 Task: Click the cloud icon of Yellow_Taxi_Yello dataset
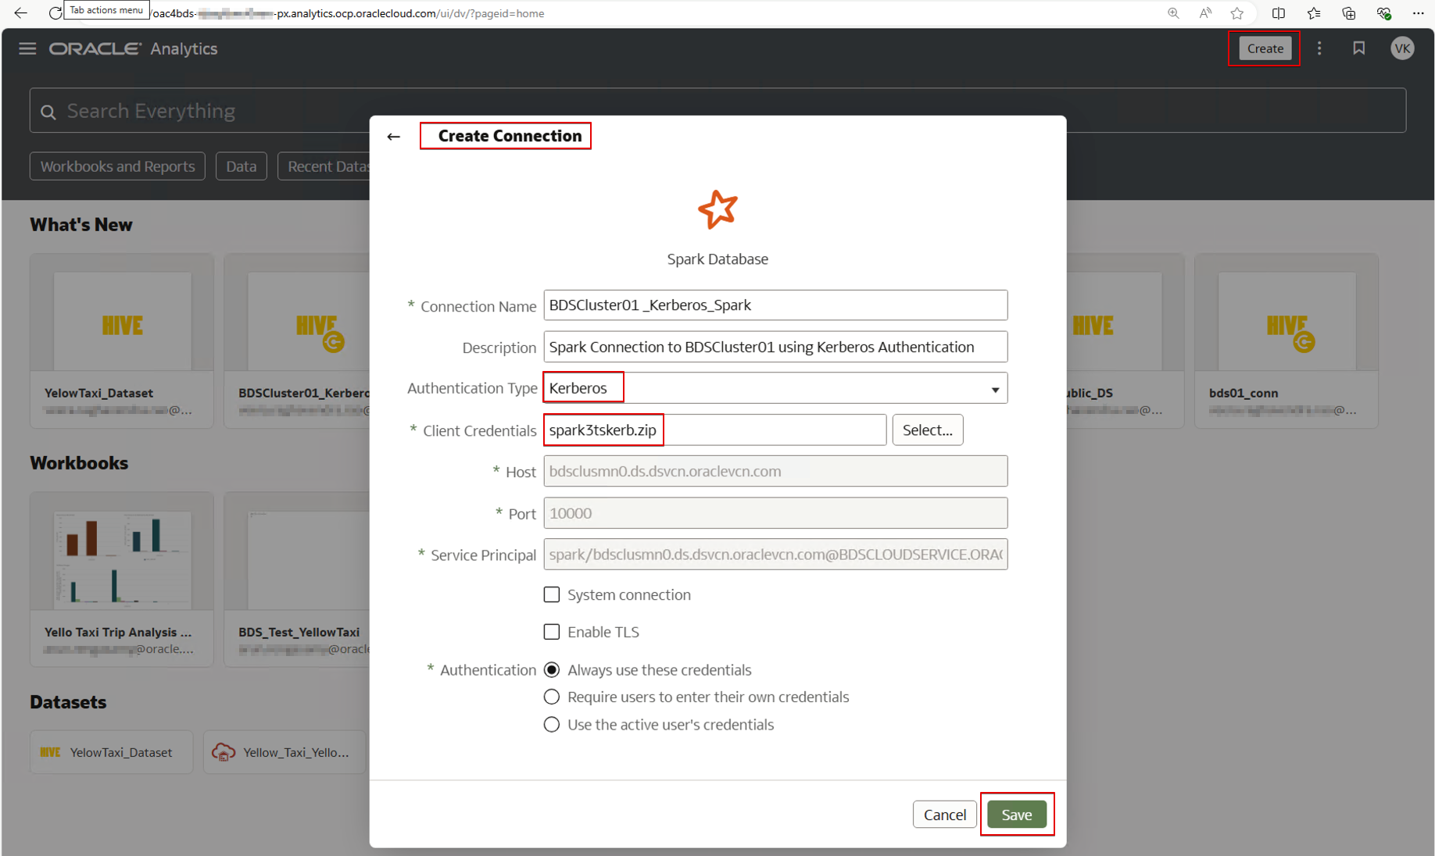224,752
